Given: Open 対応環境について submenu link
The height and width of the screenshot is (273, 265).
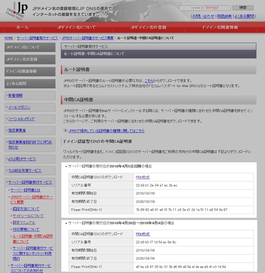Looking at the screenshot, I should (26, 229).
